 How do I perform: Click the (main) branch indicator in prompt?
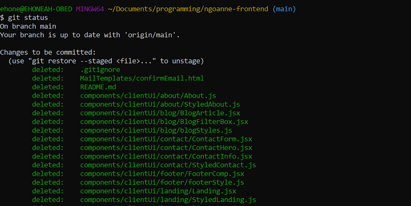[284, 9]
